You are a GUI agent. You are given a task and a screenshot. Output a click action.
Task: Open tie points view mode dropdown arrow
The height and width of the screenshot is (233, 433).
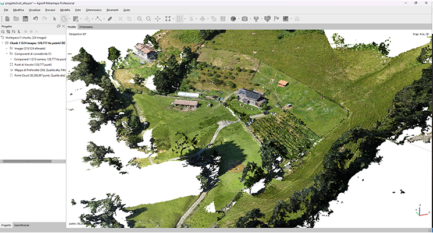173,19
